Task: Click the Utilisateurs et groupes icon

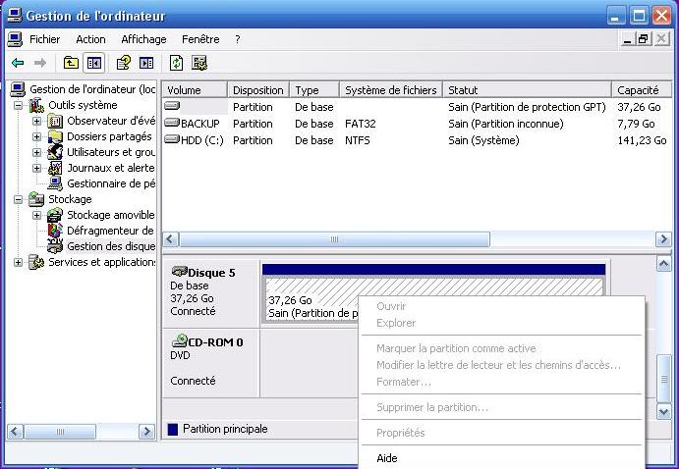Action: point(55,152)
